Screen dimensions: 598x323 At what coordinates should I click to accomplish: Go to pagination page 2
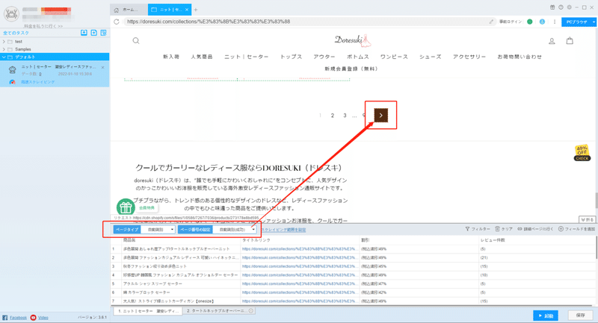(x=333, y=116)
